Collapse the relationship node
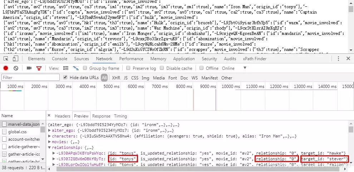The height and width of the screenshot is (172, 354). coord(50,148)
